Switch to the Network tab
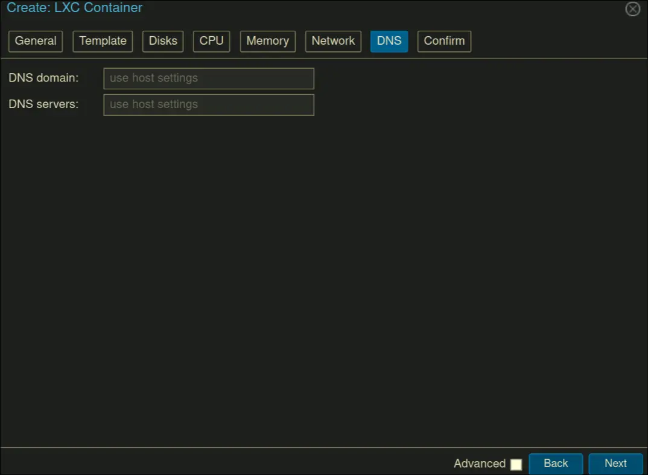 click(333, 41)
